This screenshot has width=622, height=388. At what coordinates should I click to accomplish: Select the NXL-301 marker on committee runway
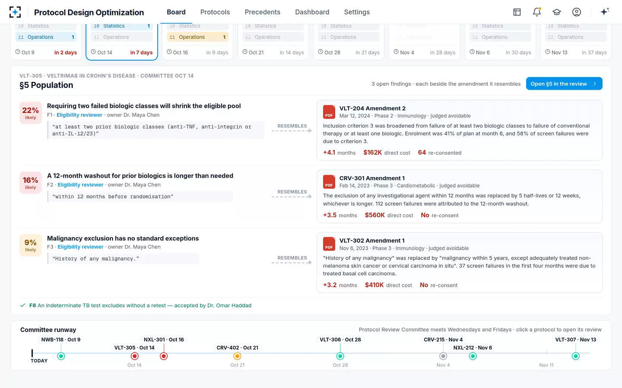coord(164,356)
